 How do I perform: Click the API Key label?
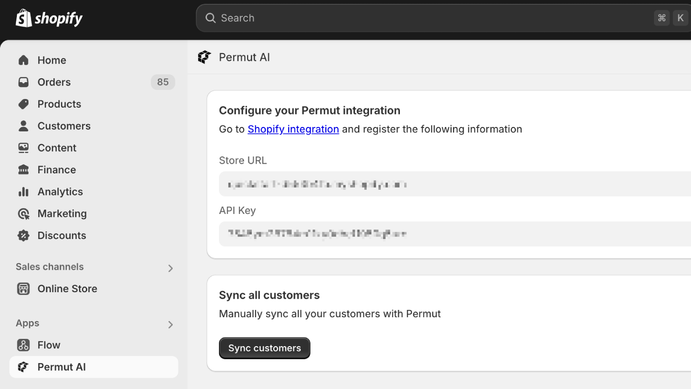(238, 210)
